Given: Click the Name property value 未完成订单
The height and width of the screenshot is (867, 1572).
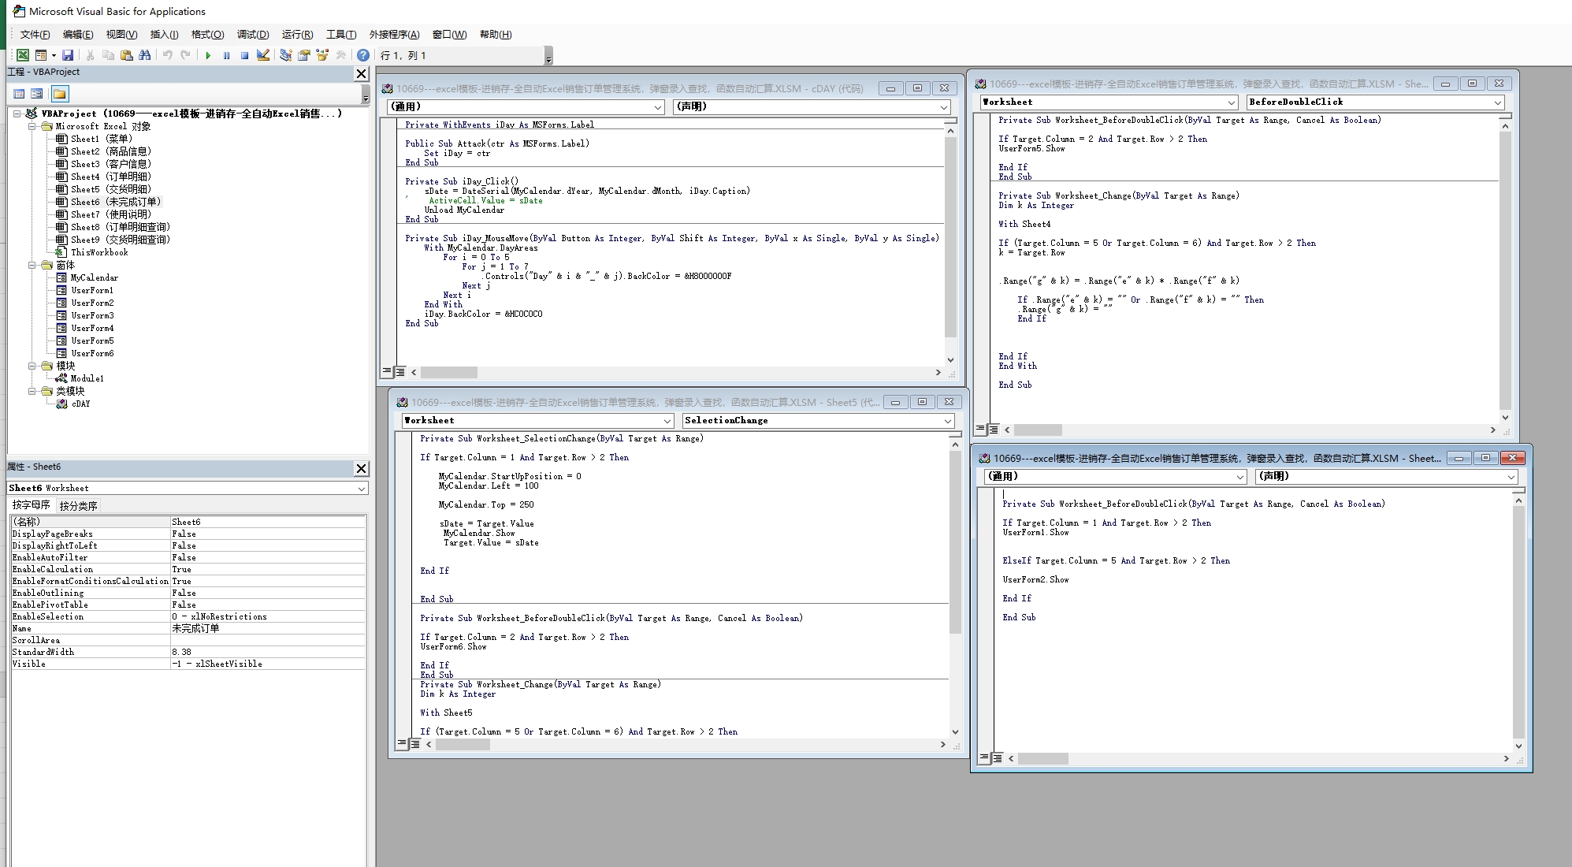Looking at the screenshot, I should [268, 628].
